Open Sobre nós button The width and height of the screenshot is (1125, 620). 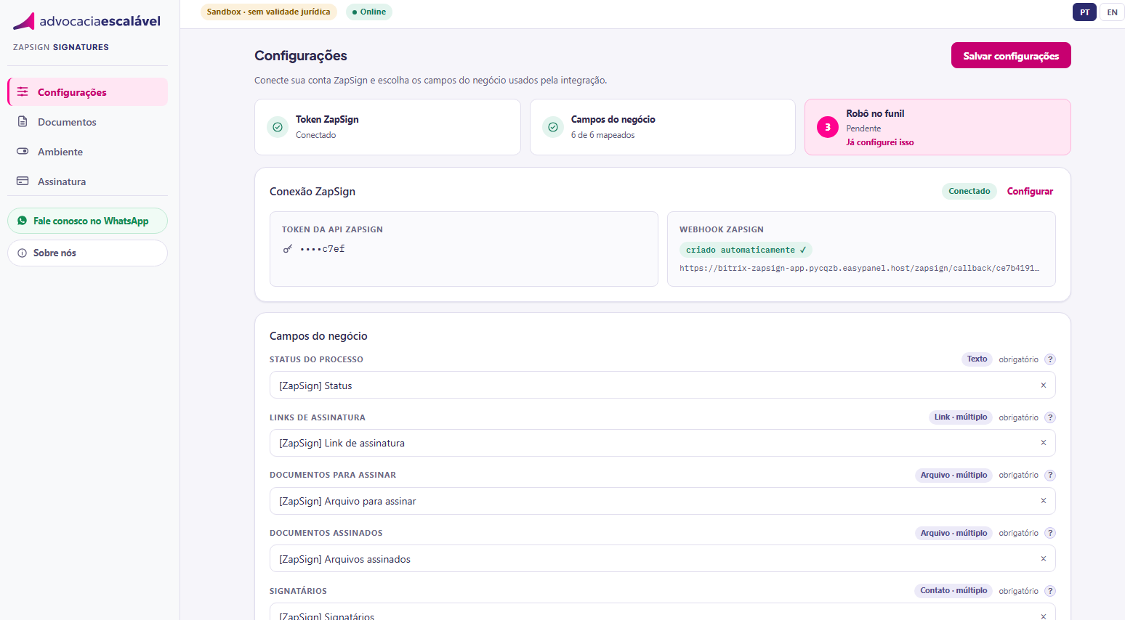tap(87, 253)
